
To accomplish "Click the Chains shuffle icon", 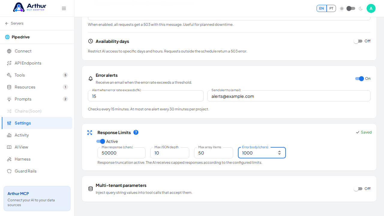I will click(9, 111).
